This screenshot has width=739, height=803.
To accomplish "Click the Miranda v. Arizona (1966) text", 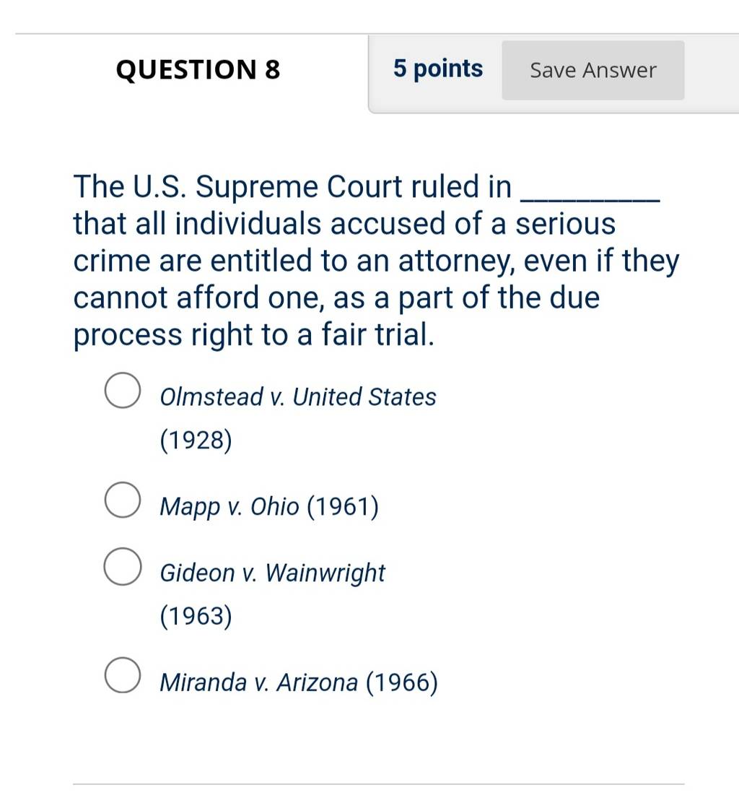I will [x=299, y=682].
